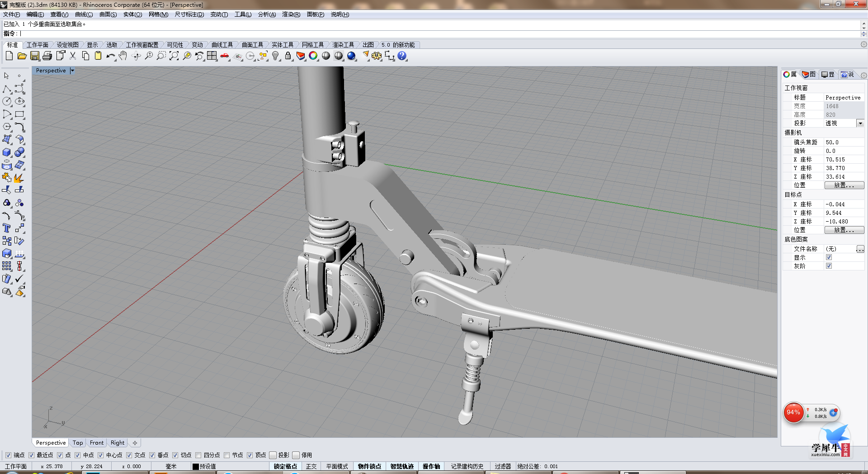
Task: Toggle 物件锁点 in status bar
Action: point(369,466)
